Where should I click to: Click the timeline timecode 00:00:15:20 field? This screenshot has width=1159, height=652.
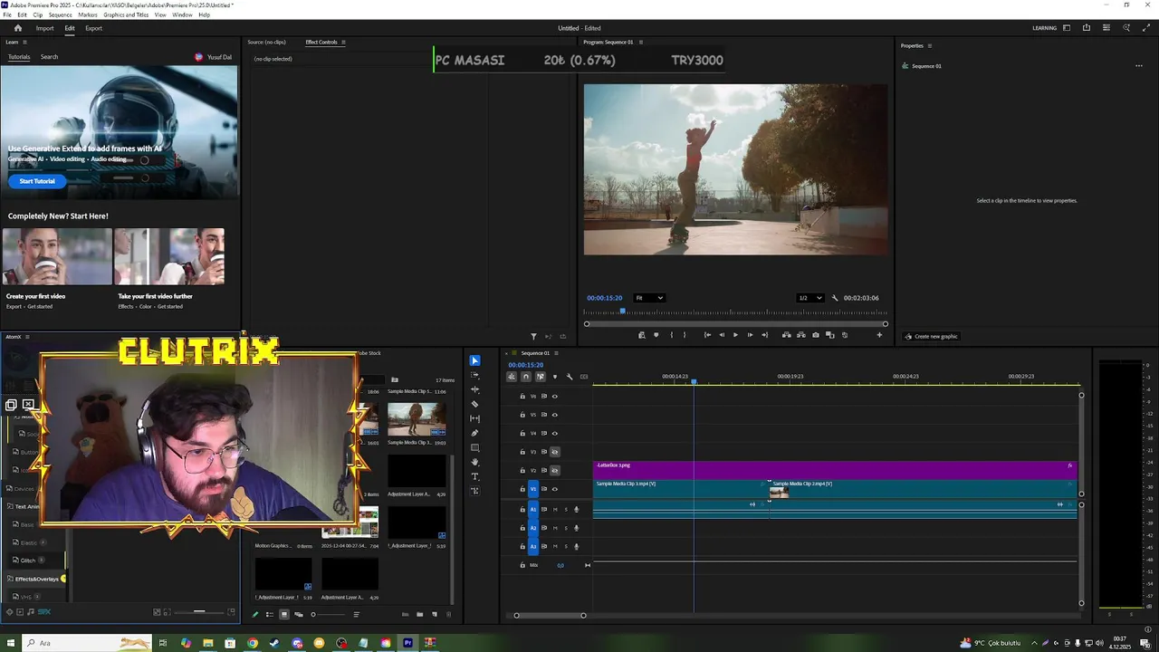(x=526, y=365)
